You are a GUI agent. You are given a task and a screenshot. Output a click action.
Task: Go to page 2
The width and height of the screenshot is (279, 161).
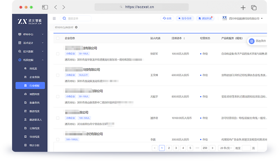tap(169, 148)
